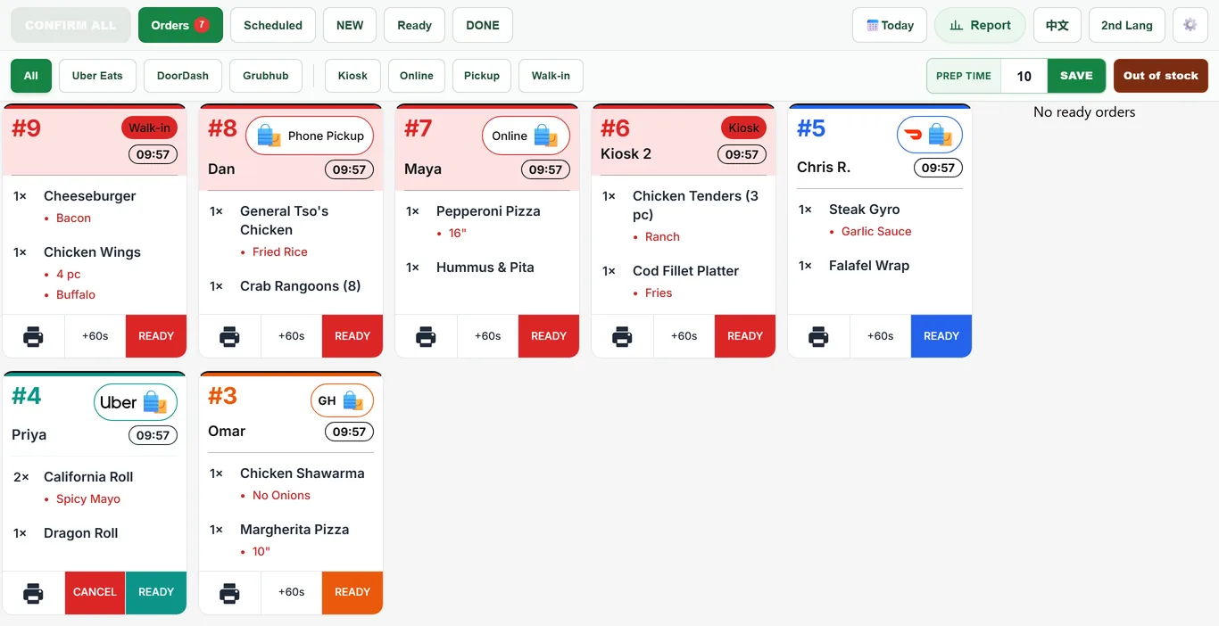Image resolution: width=1219 pixels, height=626 pixels.
Task: Click the Walk-in tag on order #9
Action: point(149,128)
